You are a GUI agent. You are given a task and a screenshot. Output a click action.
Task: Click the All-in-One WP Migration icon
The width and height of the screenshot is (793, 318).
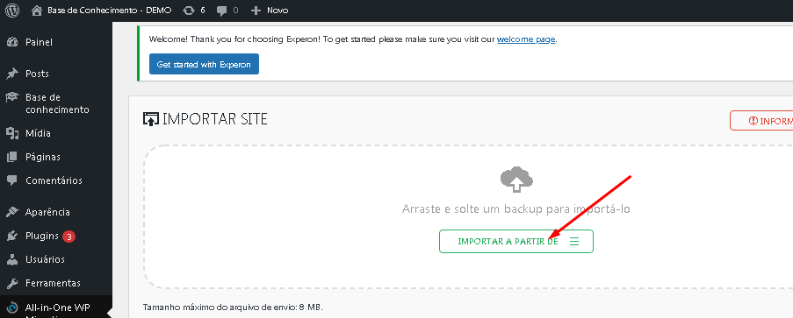tap(12, 307)
